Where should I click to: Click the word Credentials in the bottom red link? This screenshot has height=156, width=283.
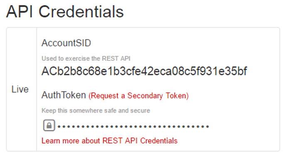(x=159, y=141)
